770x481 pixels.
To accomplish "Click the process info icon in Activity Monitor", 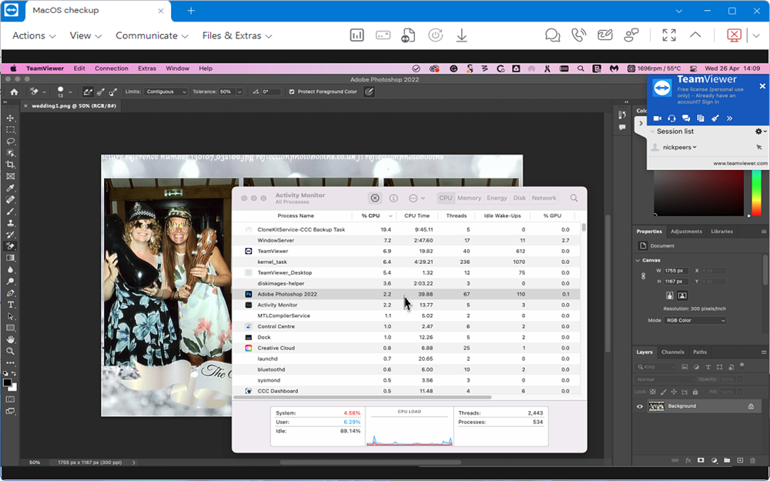I will pyautogui.click(x=393, y=198).
